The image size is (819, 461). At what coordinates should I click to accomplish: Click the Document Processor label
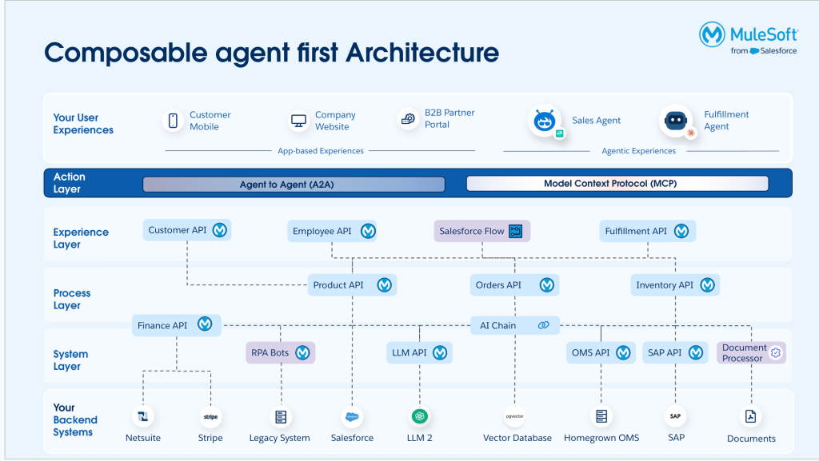(x=745, y=353)
